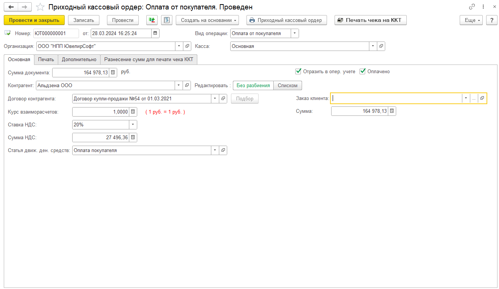Image resolution: width=499 pixels, height=289 pixels.
Task: Open calculator for the right-side Сумма field
Action: [392, 111]
